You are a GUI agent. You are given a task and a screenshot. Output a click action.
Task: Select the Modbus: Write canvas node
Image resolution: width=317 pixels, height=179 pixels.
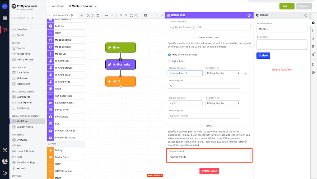coord(120,64)
